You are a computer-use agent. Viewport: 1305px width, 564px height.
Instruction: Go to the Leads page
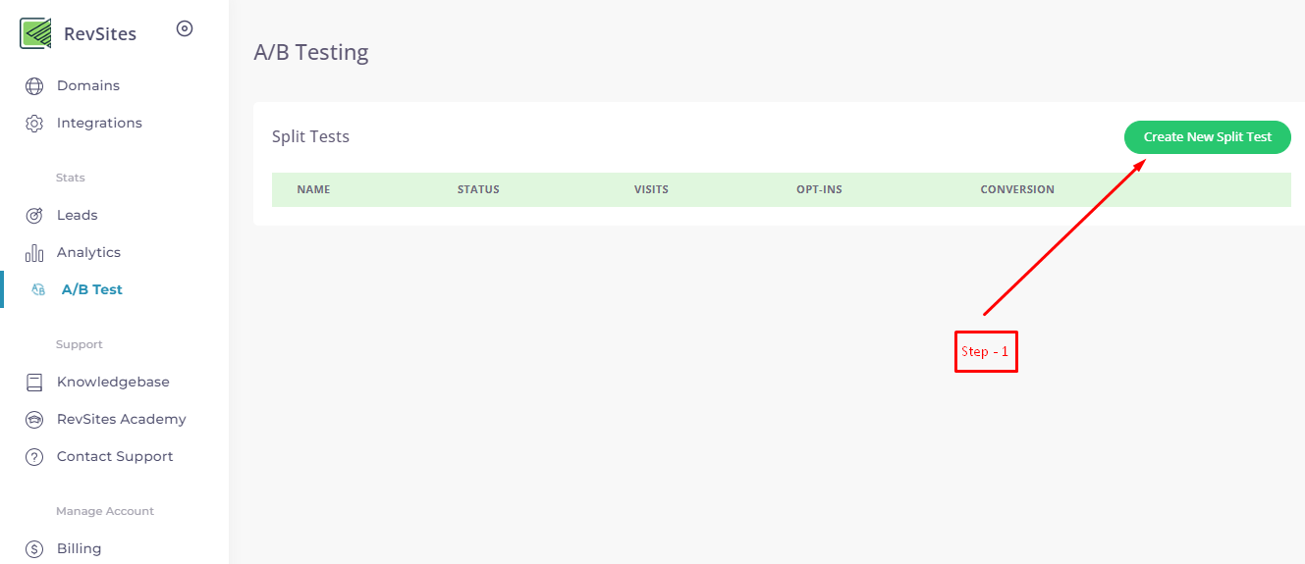point(78,216)
